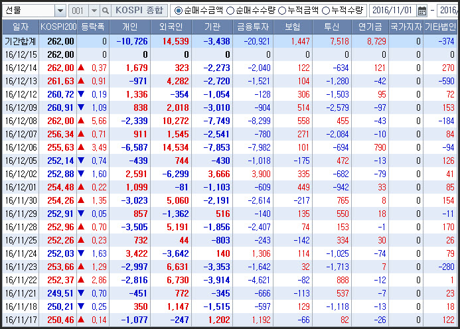
Task: Click foreigner value 14,534 on 16/12/06
Action: pos(175,147)
